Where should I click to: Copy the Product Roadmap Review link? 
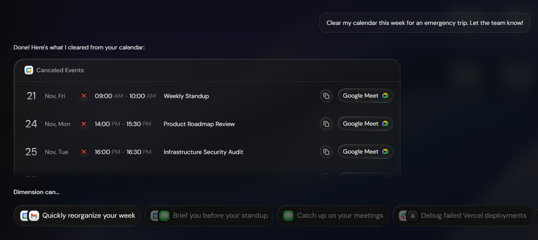[x=326, y=124]
